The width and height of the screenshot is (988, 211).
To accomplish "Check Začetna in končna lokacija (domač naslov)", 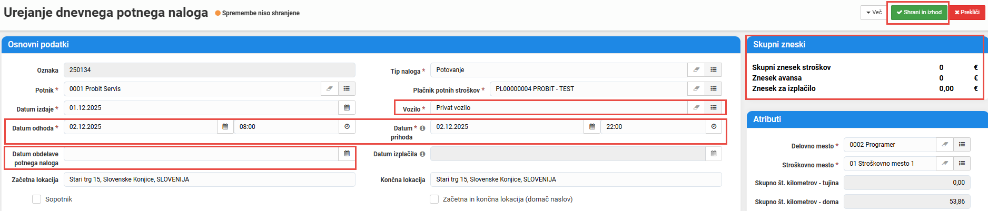I will 434,199.
